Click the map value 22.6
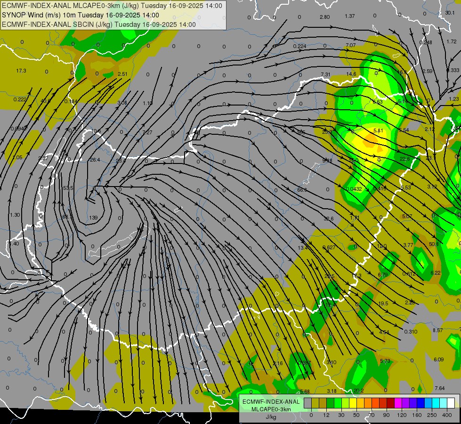Viewport: 461px width, 424px height. point(405,159)
